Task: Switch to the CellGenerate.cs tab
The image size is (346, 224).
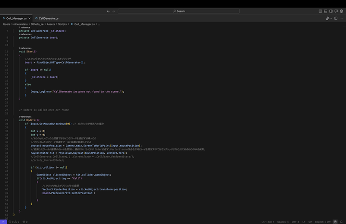Action: tap(49, 18)
